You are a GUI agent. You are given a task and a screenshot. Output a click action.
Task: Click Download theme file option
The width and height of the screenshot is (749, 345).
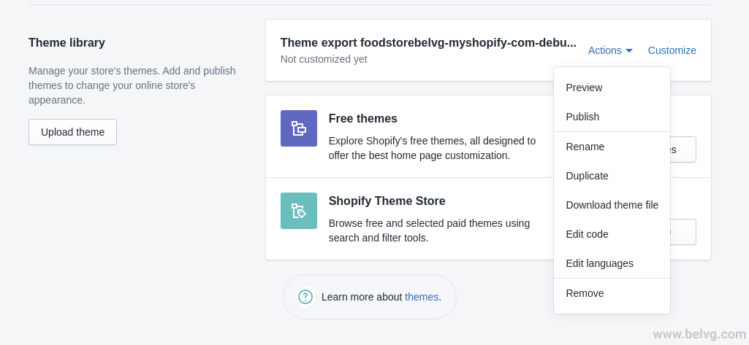tap(612, 205)
